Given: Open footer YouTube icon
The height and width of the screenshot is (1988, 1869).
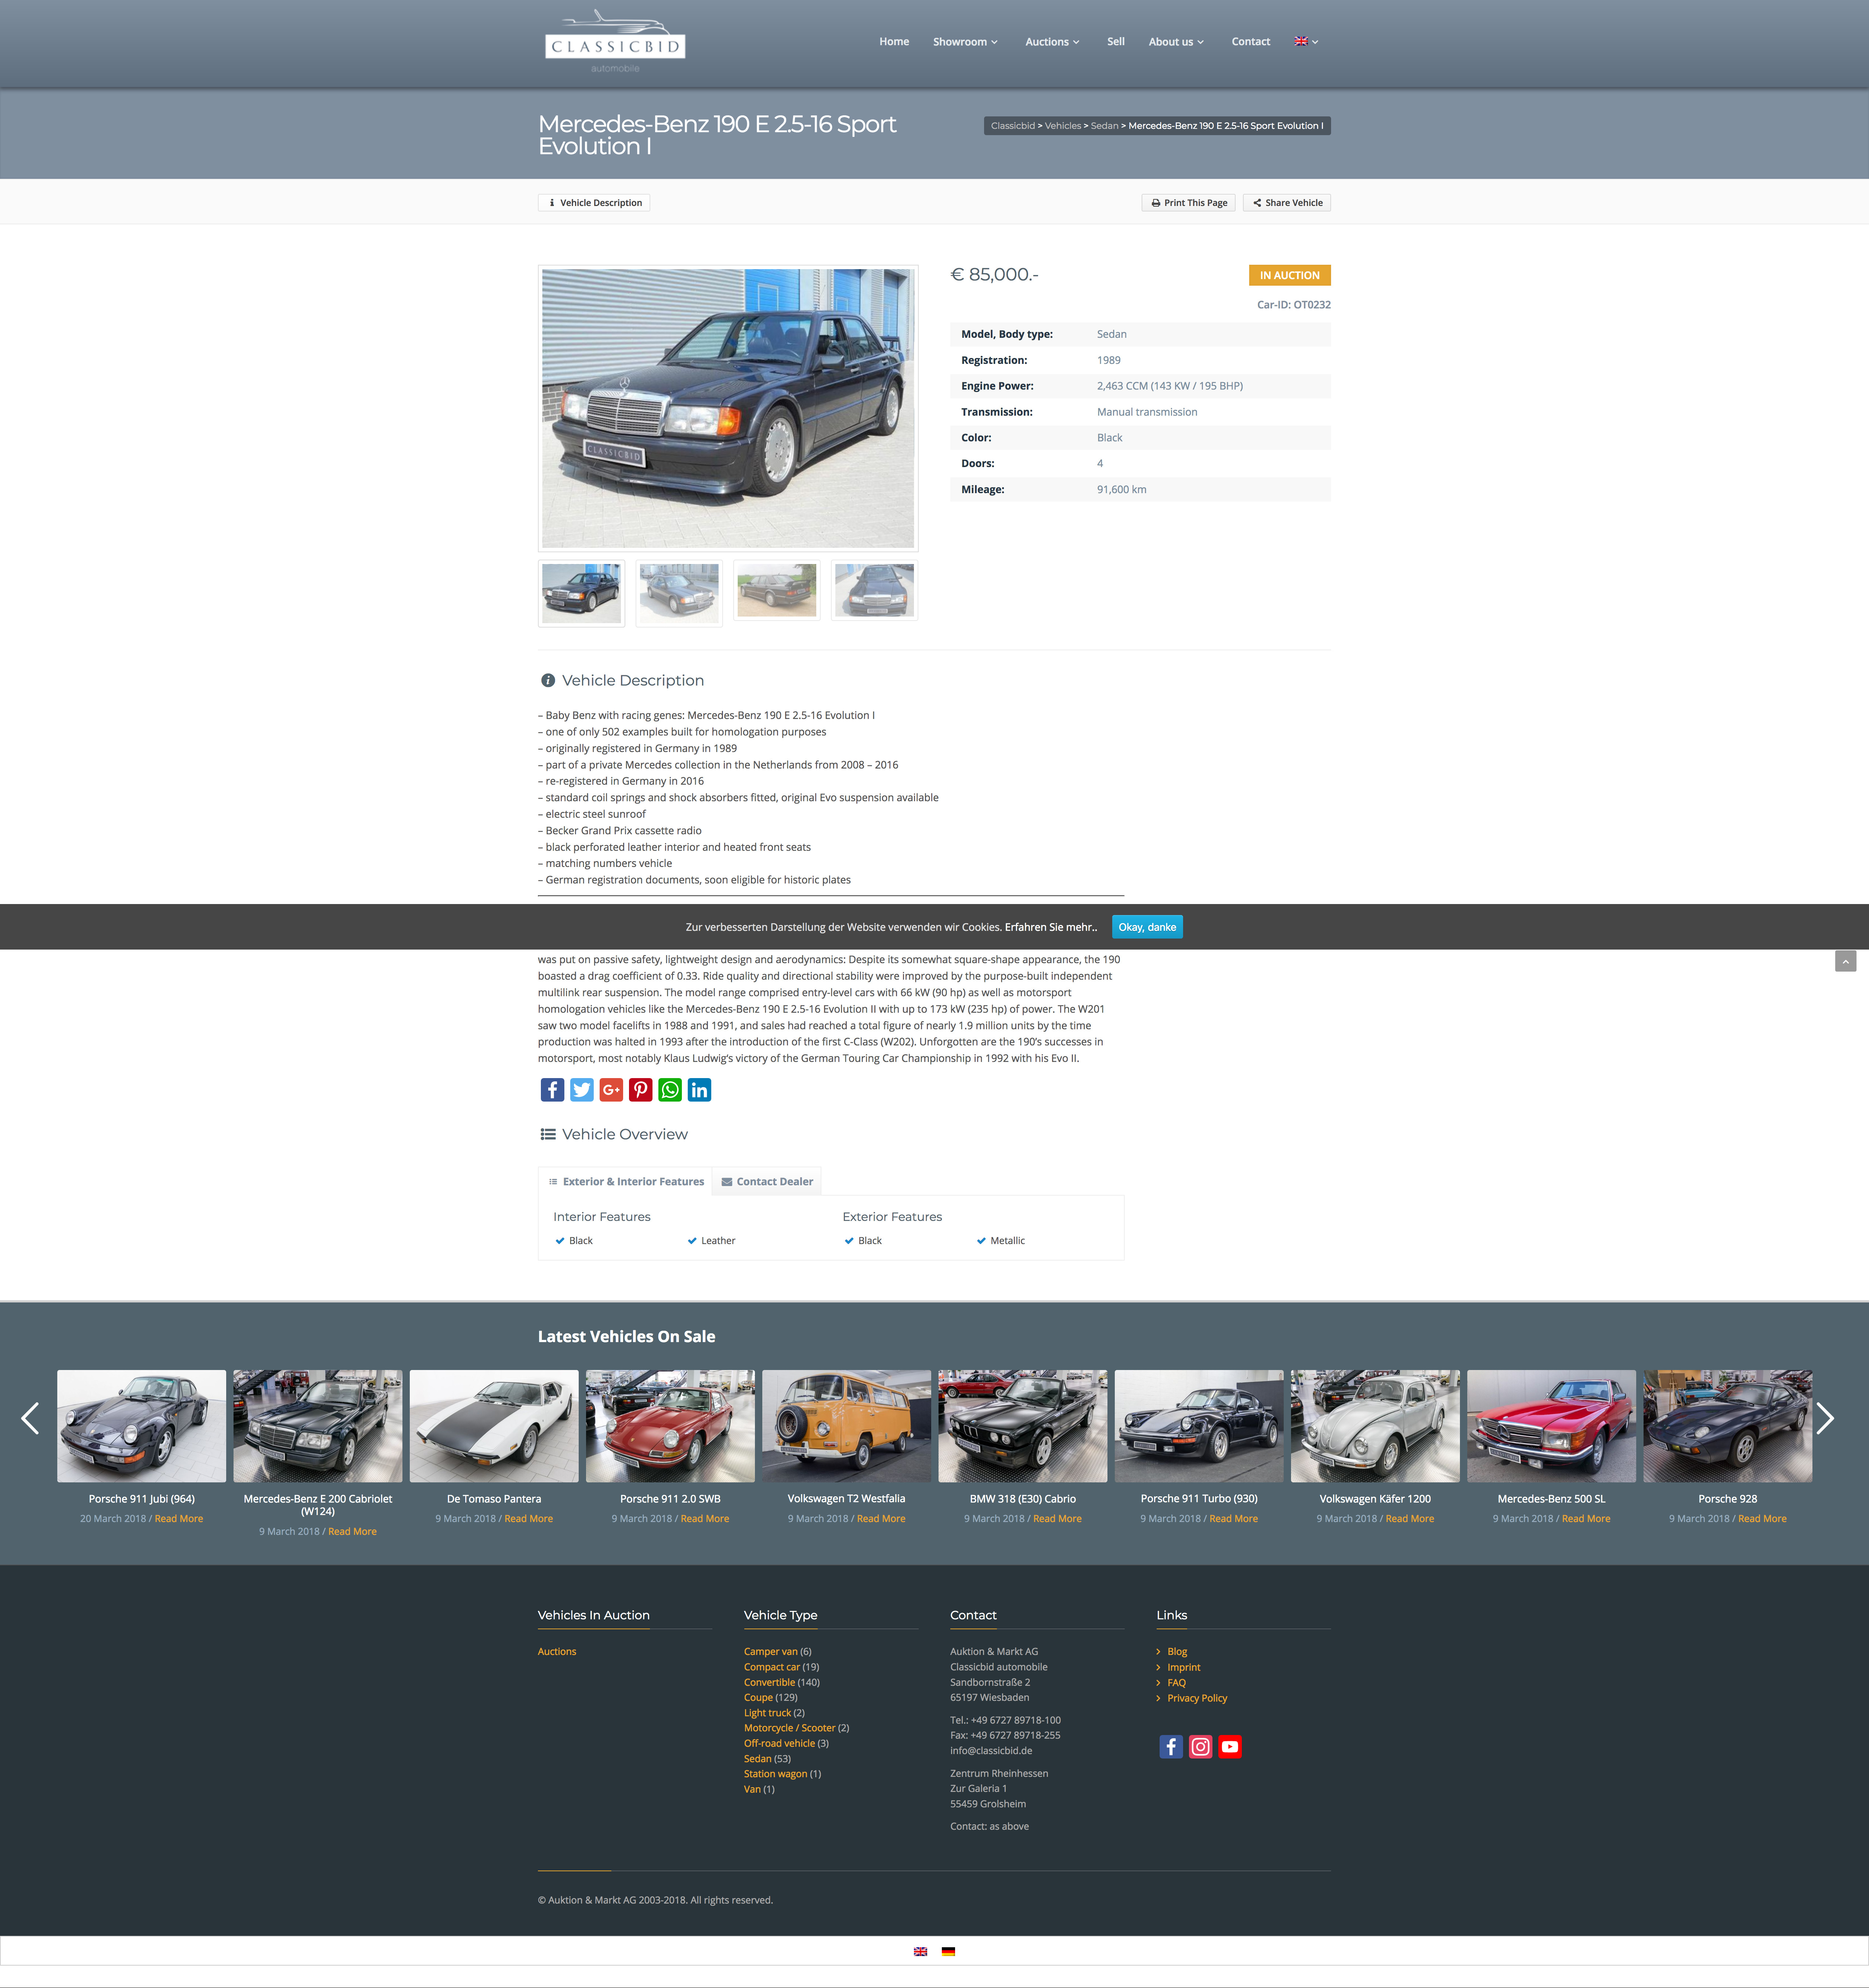Looking at the screenshot, I should (1230, 1747).
